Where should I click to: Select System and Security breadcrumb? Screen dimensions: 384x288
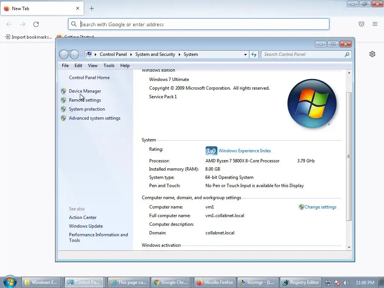(x=155, y=54)
